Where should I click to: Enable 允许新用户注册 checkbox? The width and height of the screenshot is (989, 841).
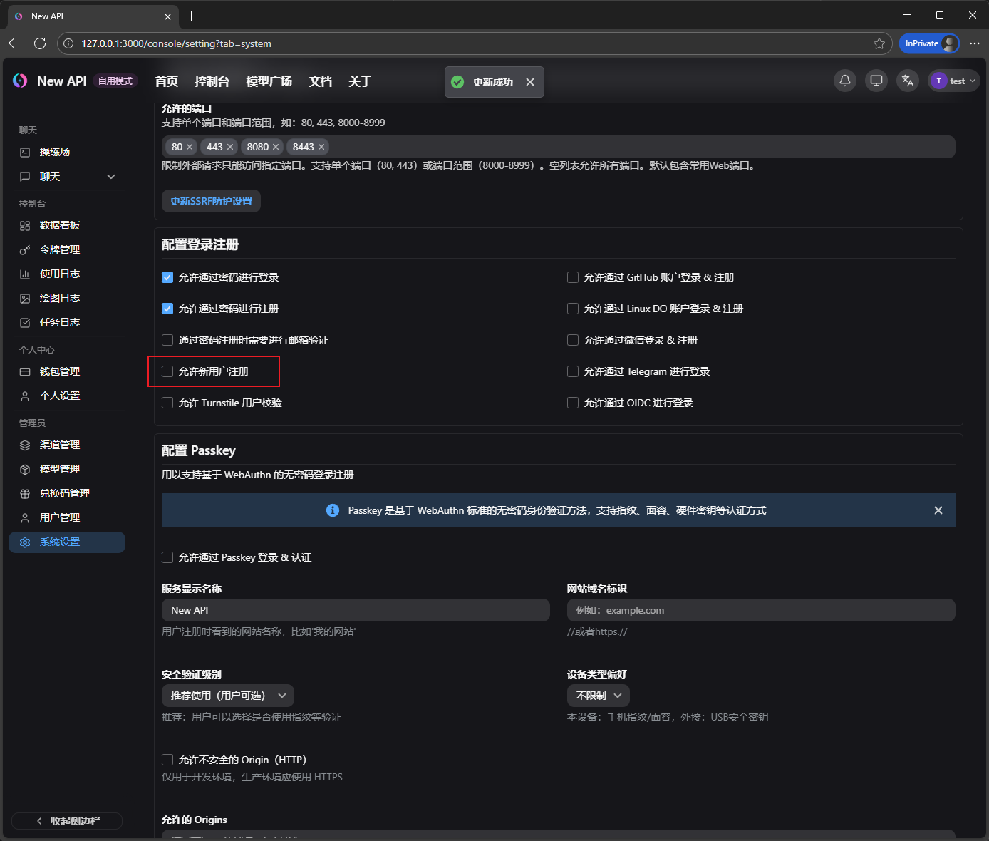point(167,371)
